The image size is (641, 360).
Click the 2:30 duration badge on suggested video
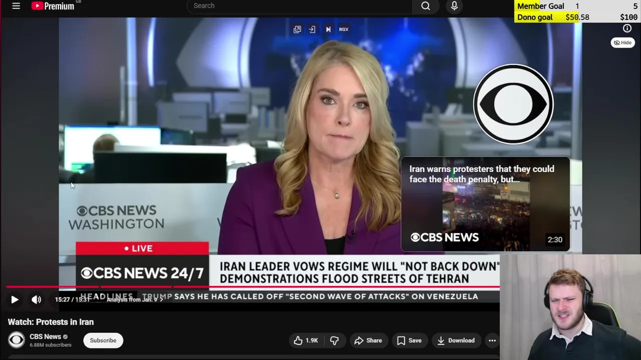point(555,239)
